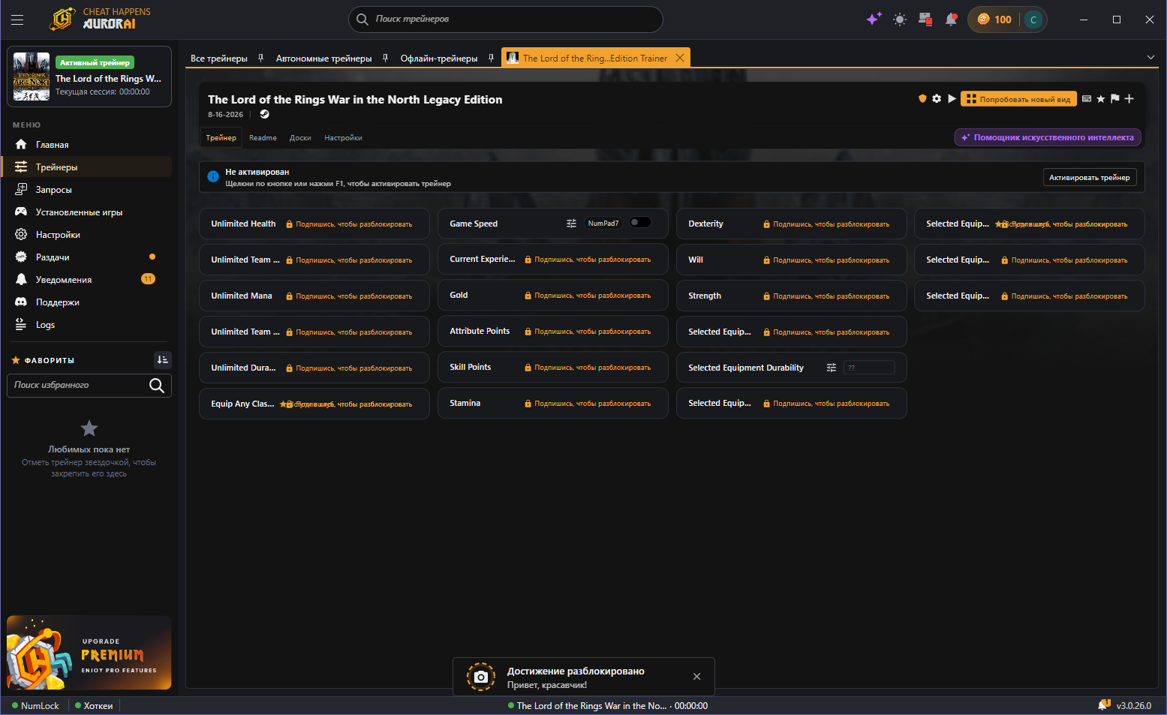Click the Selected Equipment Durability value field
Image resolution: width=1167 pixels, height=715 pixels.
pos(869,368)
